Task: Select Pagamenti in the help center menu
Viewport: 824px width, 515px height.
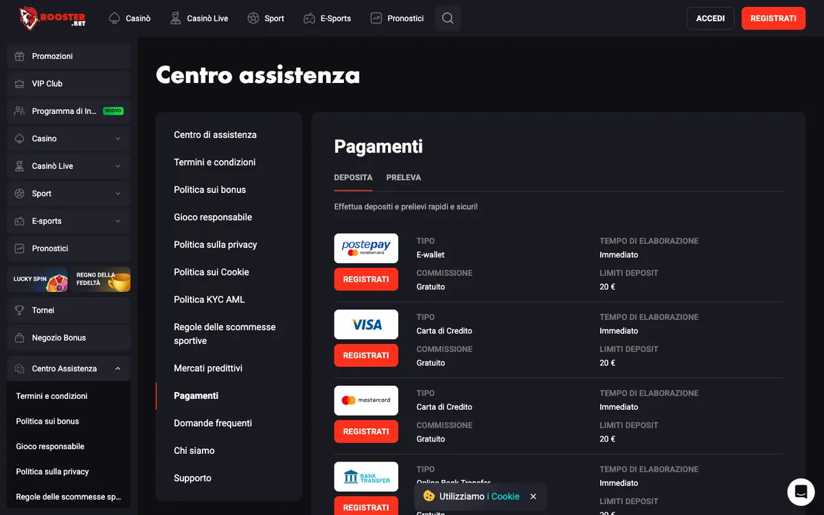Action: pyautogui.click(x=196, y=396)
